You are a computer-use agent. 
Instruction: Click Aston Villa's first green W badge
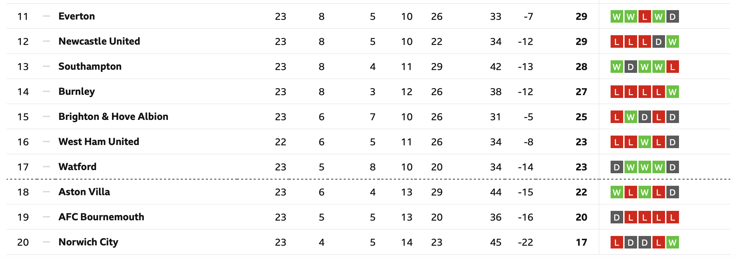pos(617,192)
